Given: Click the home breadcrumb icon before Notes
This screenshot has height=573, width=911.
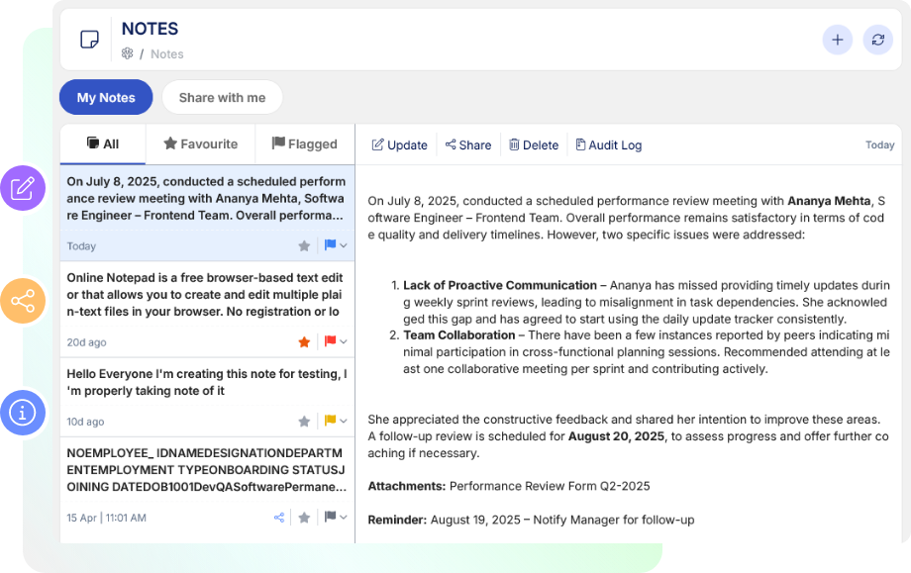Looking at the screenshot, I should pos(127,54).
